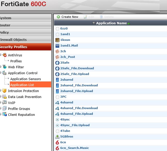The height and width of the screenshot is (151, 167).
Task: Expand the Data Leak Prevention tree node
Action: (1, 96)
